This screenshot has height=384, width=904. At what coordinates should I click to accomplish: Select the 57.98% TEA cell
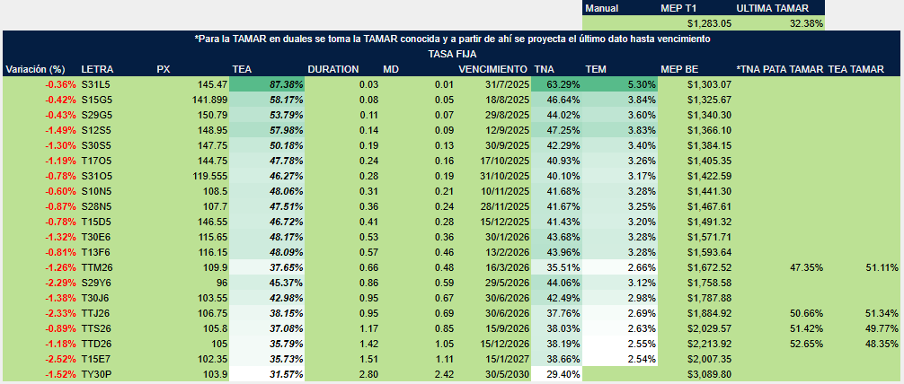click(x=267, y=129)
